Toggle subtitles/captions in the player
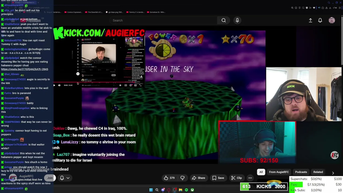 (x=126, y=85)
